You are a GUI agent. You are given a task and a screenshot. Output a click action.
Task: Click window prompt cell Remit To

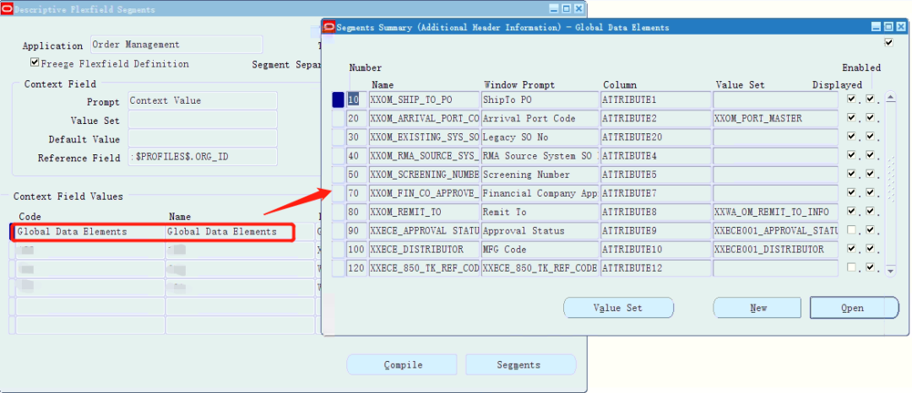point(540,212)
